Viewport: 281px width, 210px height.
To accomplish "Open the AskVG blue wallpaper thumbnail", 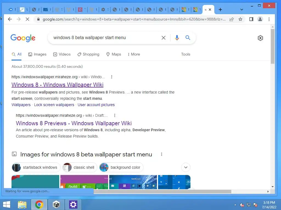I will pyautogui.click(x=133, y=182).
